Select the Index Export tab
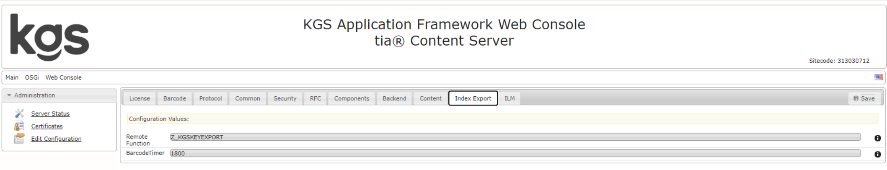Image resolution: width=887 pixels, height=170 pixels. click(473, 98)
